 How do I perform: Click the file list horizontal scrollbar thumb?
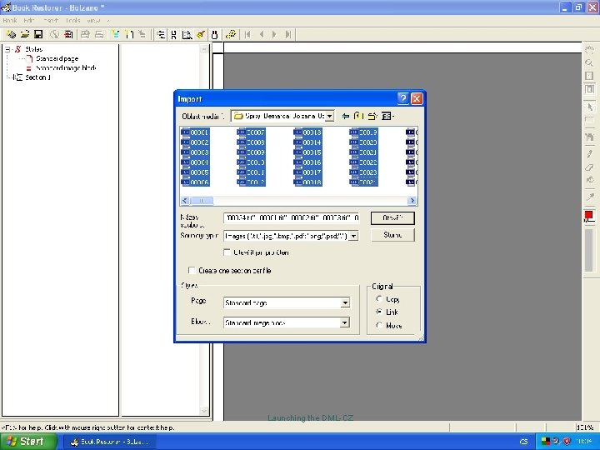pyautogui.click(x=202, y=201)
